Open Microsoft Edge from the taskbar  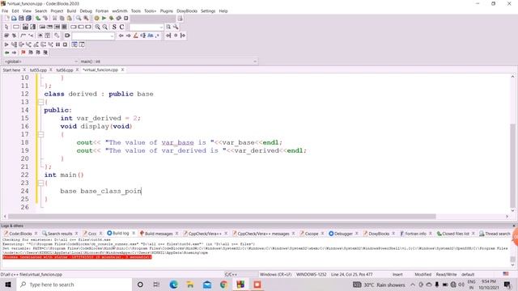[x=173, y=285]
